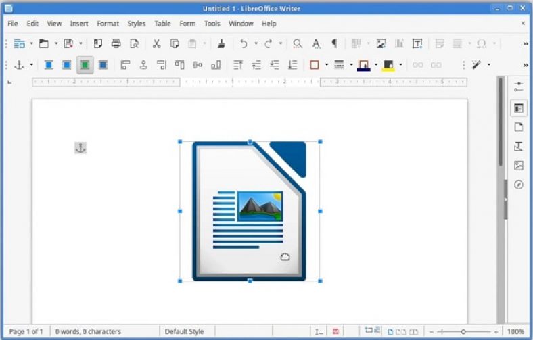Open Find and Replace magnifier icon
The image size is (533, 340).
(298, 43)
